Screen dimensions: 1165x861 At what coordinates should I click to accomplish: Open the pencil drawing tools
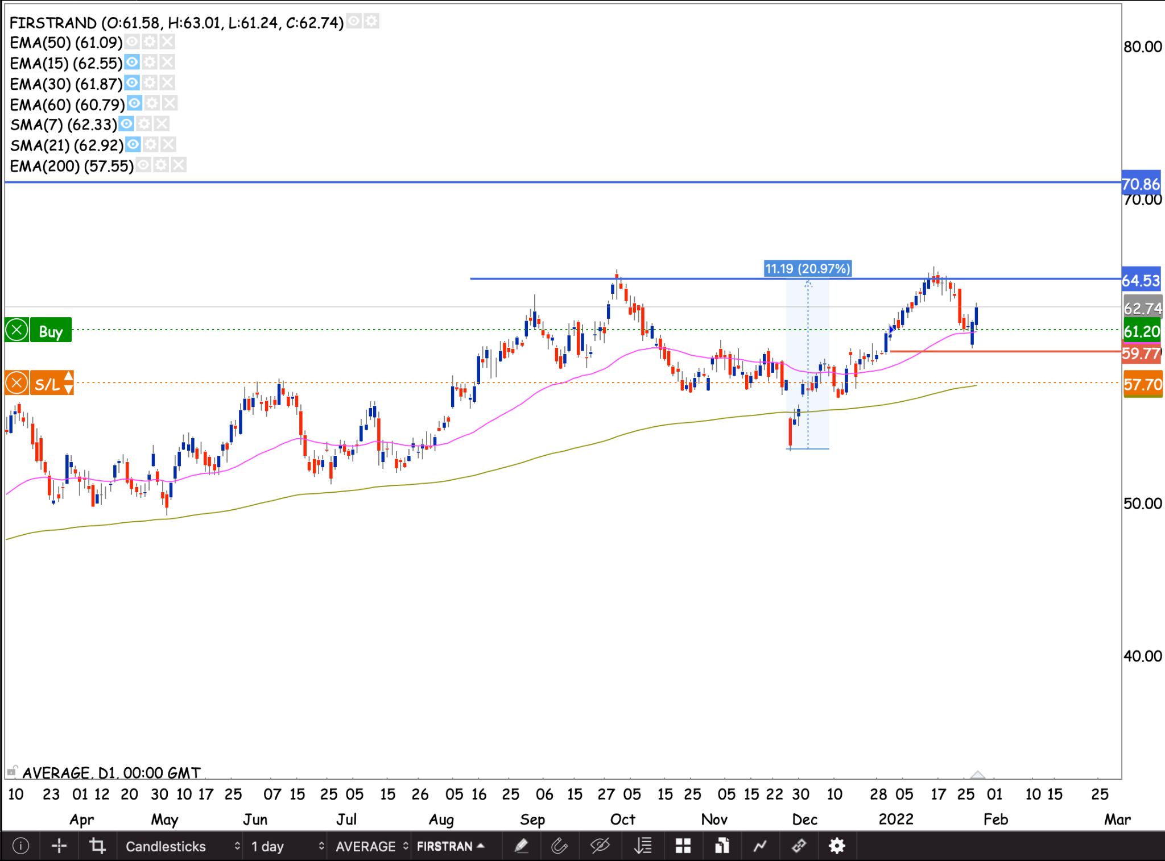[521, 846]
